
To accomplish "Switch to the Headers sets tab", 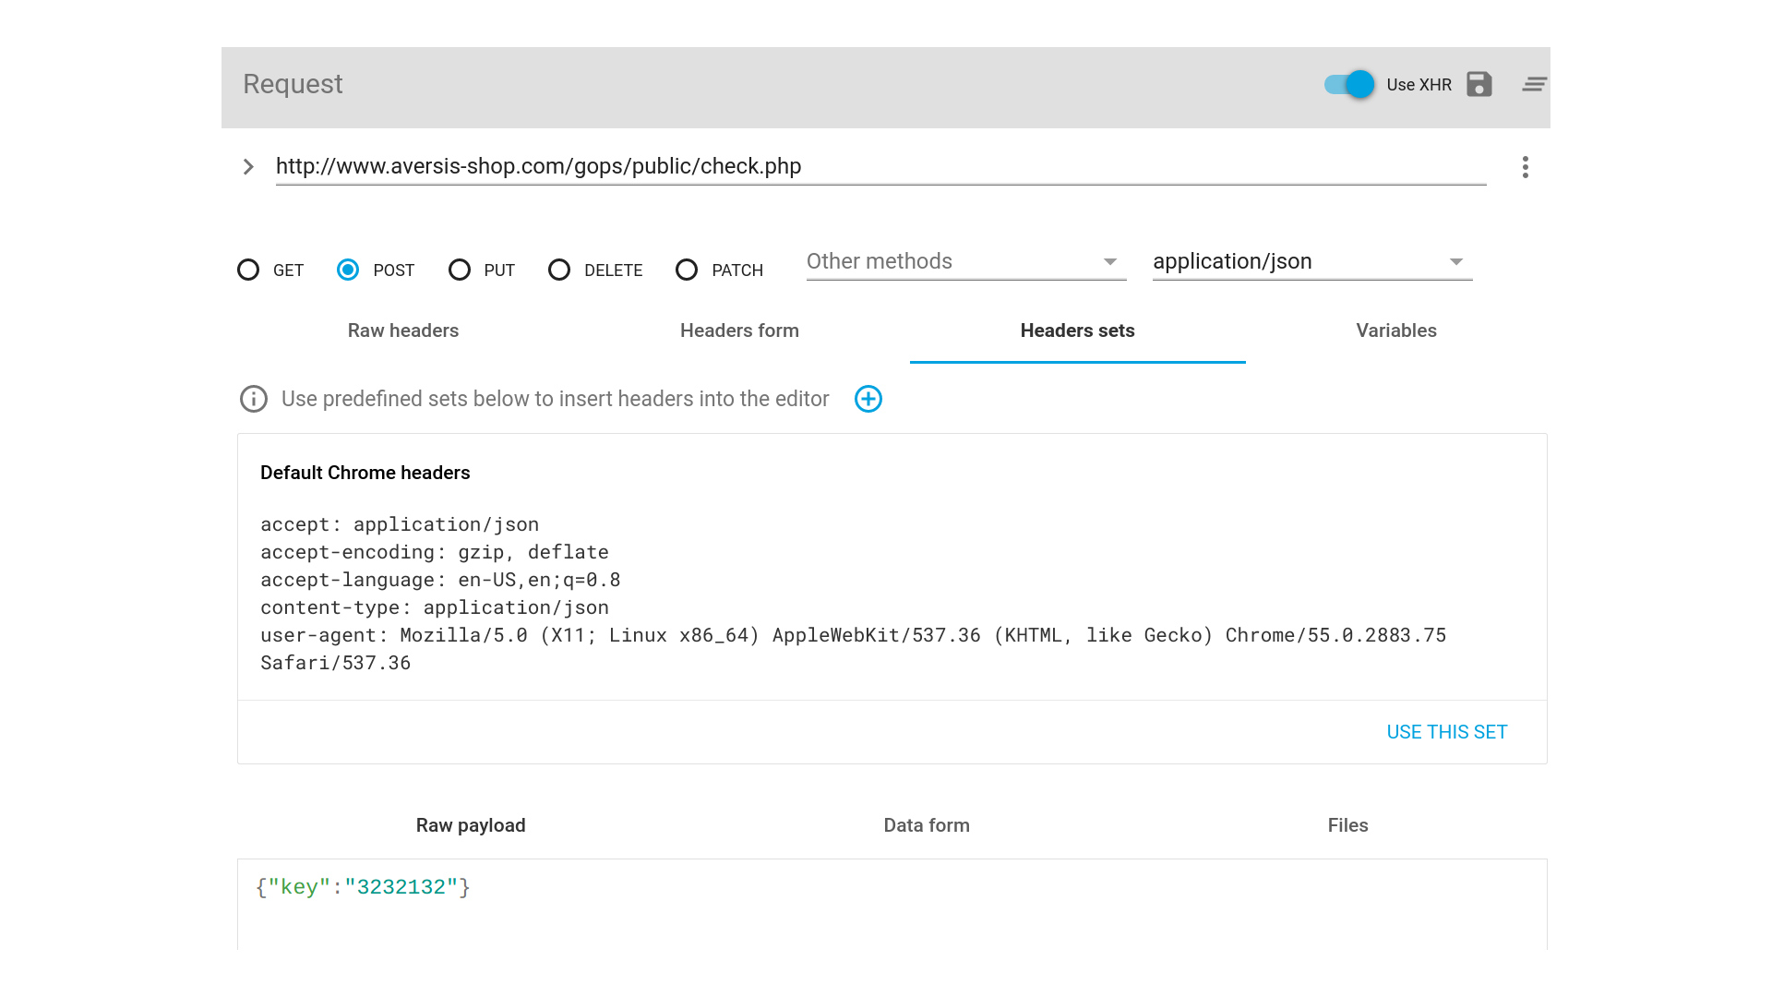I will (1077, 330).
